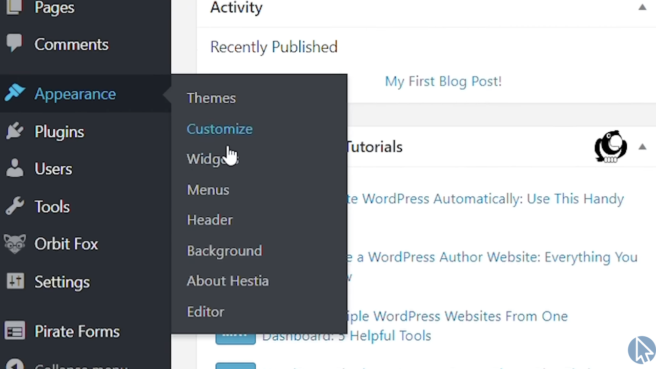Viewport: 656px width, 369px height.
Task: Select the Editor option at the bottom
Action: (205, 312)
